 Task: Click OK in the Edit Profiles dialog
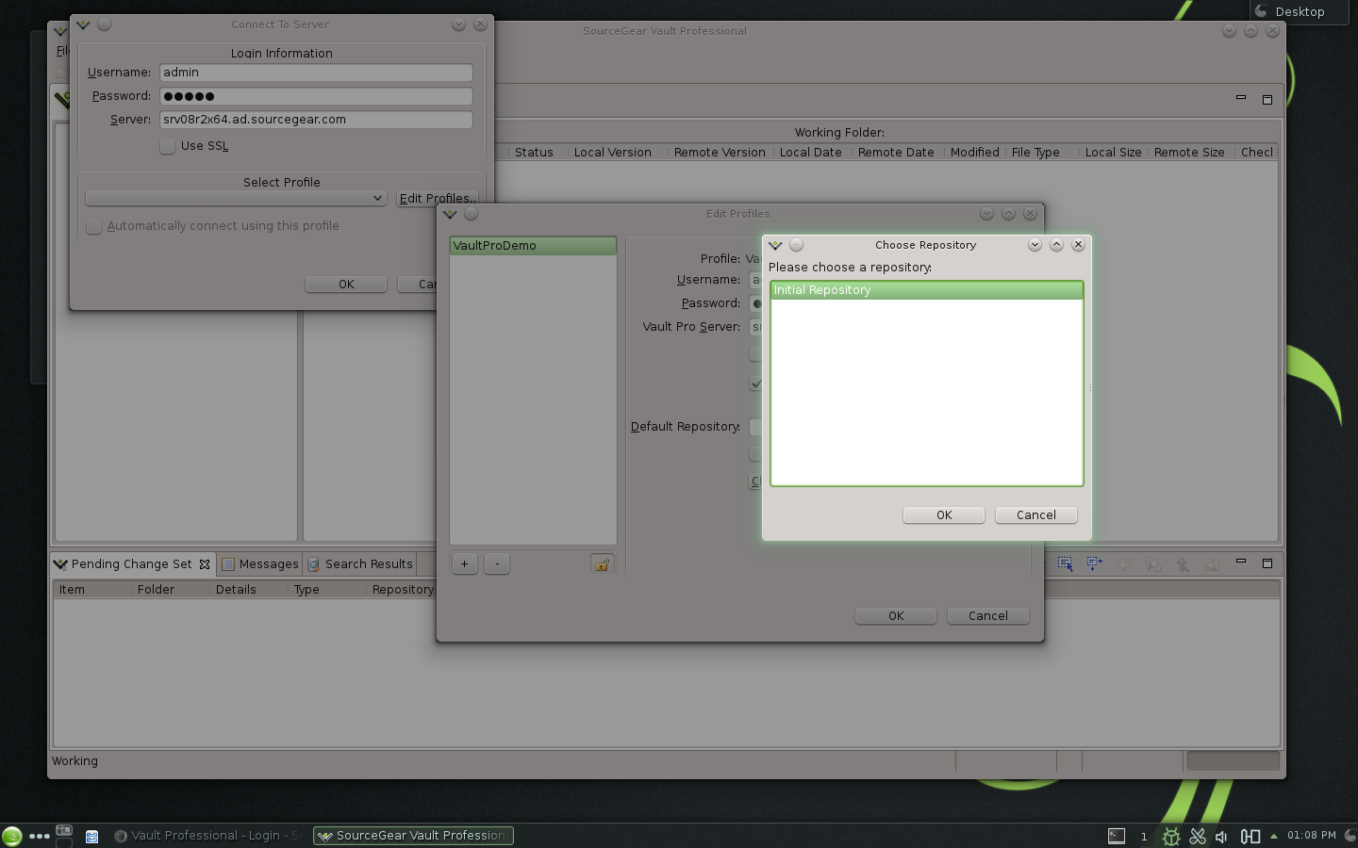coord(896,616)
